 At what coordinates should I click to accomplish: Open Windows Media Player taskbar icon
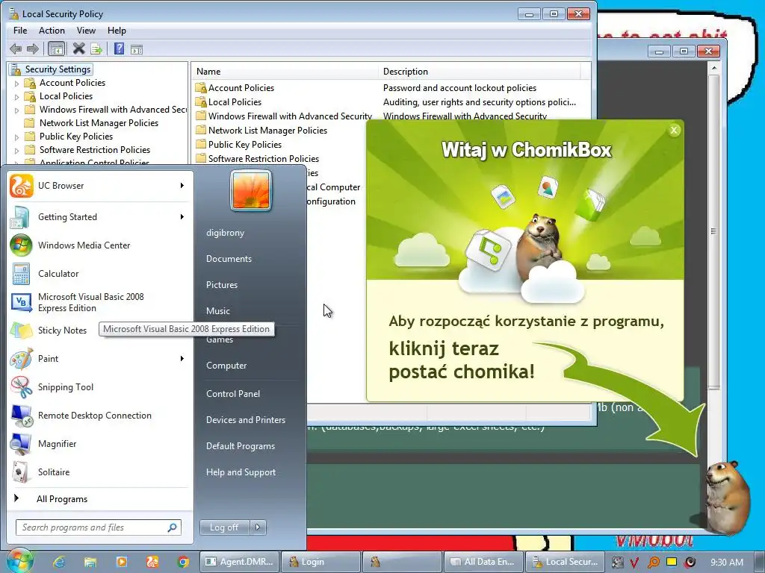pos(122,562)
